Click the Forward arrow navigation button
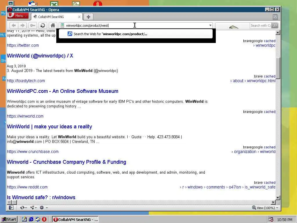The width and height of the screenshot is (297, 223). 22,25
